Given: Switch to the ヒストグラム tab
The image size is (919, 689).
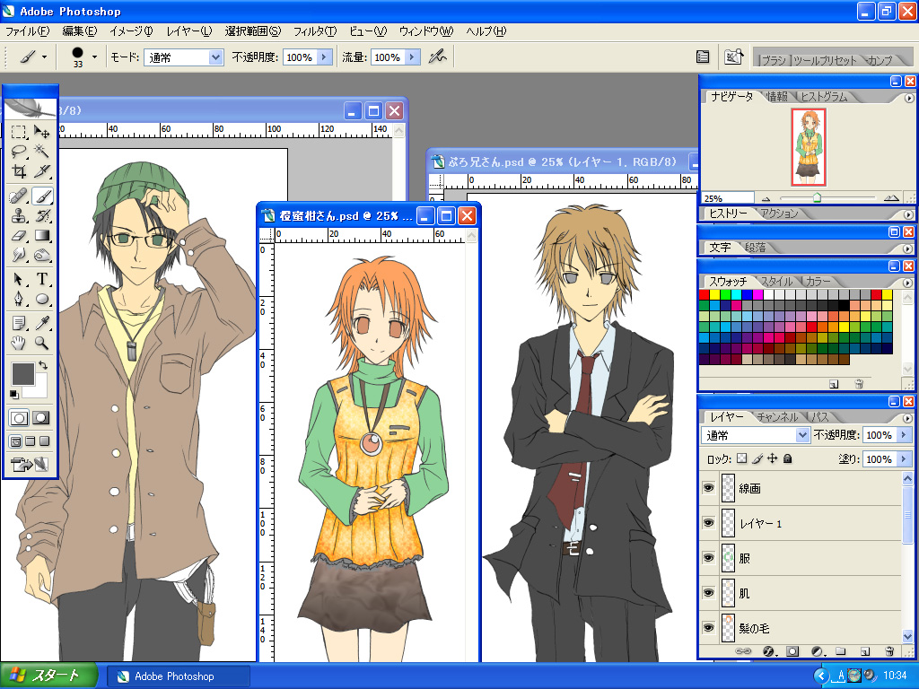Looking at the screenshot, I should pyautogui.click(x=824, y=97).
